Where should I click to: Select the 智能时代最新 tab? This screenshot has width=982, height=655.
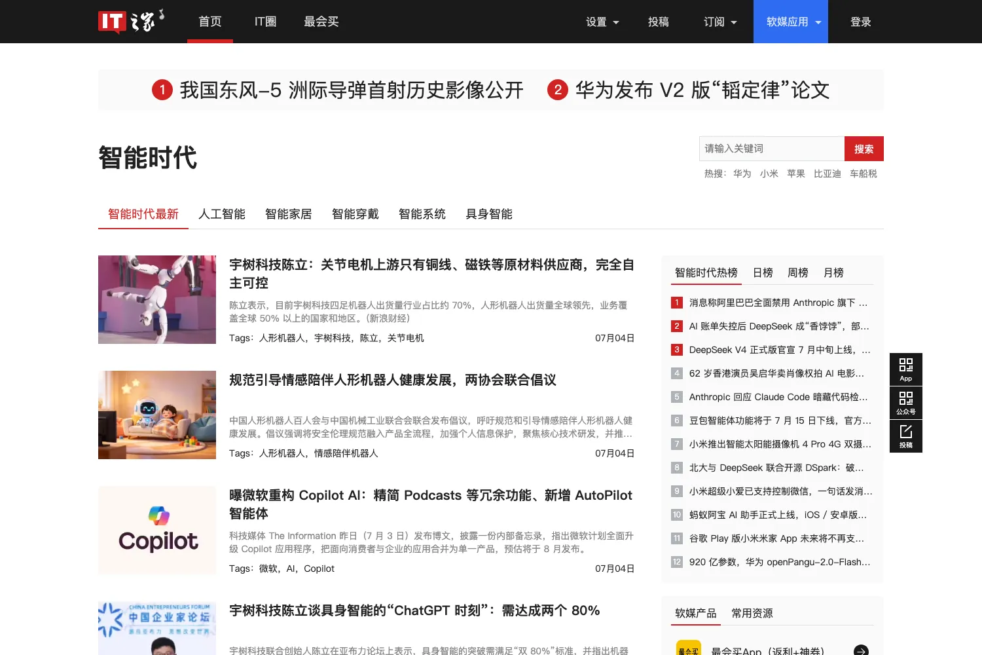[143, 214]
